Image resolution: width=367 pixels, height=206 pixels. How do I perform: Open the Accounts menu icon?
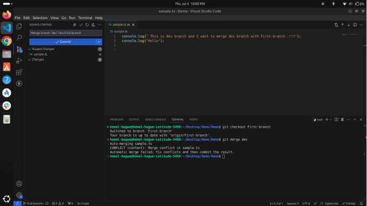tap(19, 184)
